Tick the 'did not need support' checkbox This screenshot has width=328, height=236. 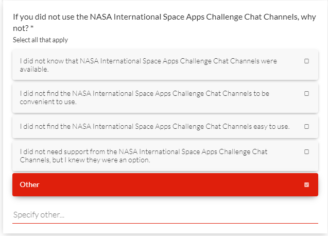(x=306, y=152)
